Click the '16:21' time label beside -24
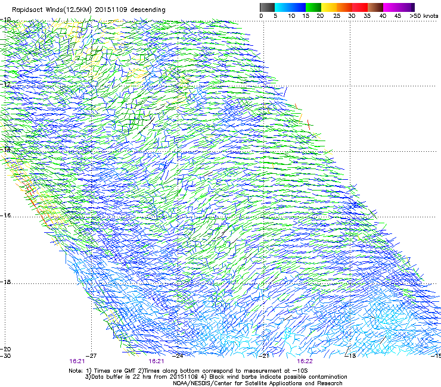This screenshot has height=387, width=441. tap(156, 361)
